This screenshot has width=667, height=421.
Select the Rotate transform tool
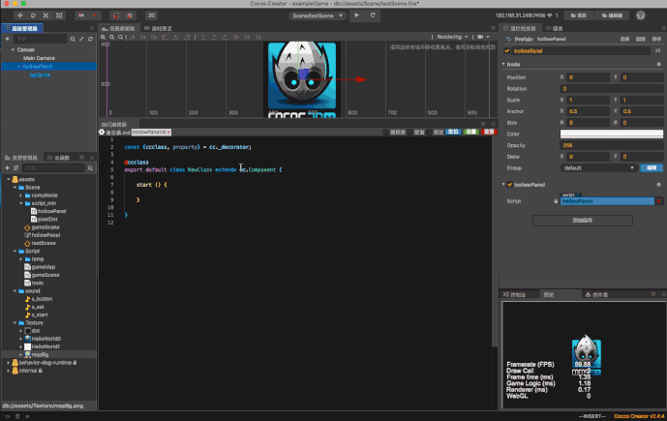pyautogui.click(x=33, y=15)
